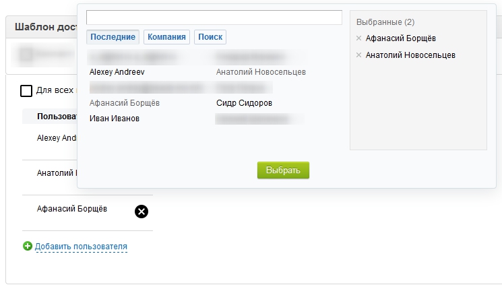This screenshot has height=289, width=502.
Task: Select Афанасий Борщёв row in access table
Action: click(71, 209)
